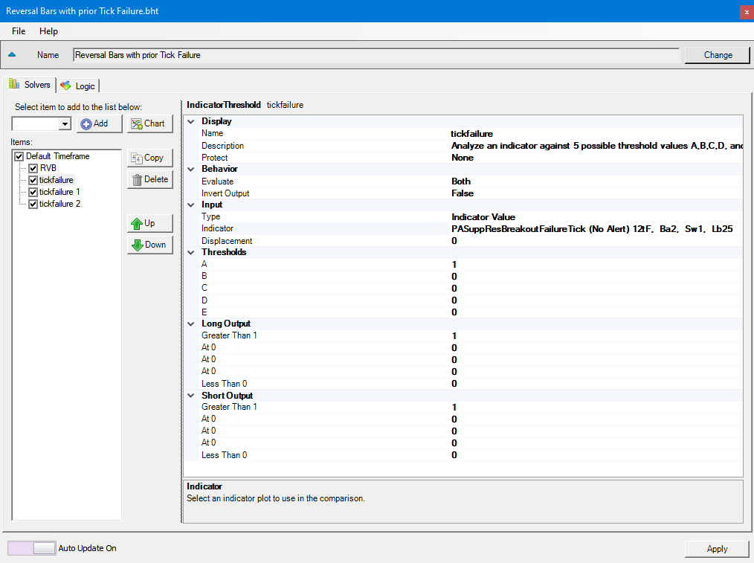The image size is (754, 563).
Task: Select the Type value 'Indicator Value'
Action: (x=483, y=217)
